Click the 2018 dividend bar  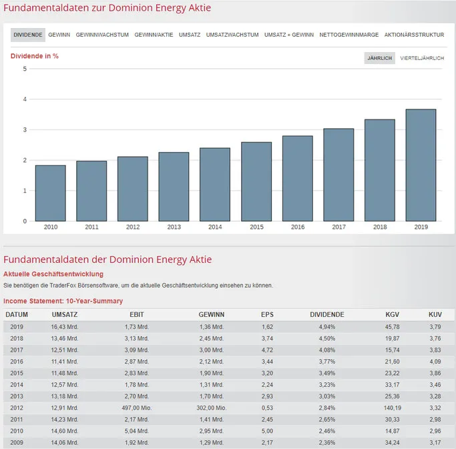click(x=380, y=170)
